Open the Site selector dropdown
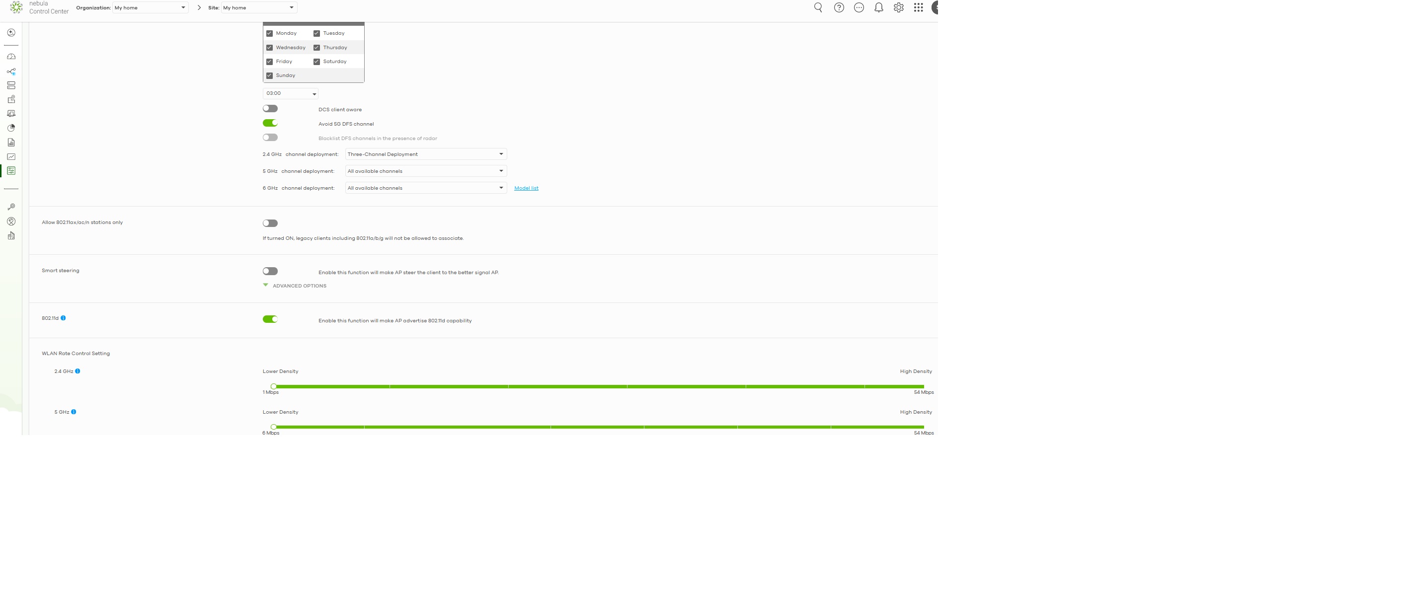Viewport: 1407px width, 592px height. 259,7
